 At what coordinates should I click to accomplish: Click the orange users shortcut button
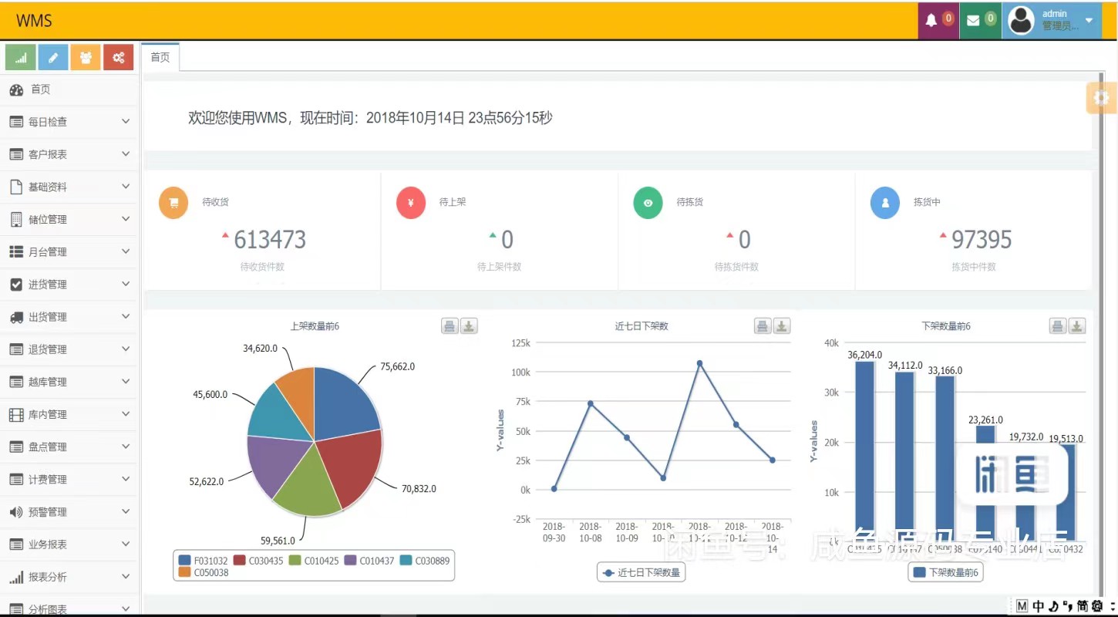coord(86,57)
